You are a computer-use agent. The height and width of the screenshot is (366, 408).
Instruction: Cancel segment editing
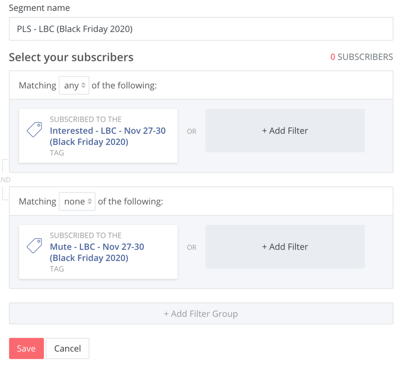(x=67, y=348)
